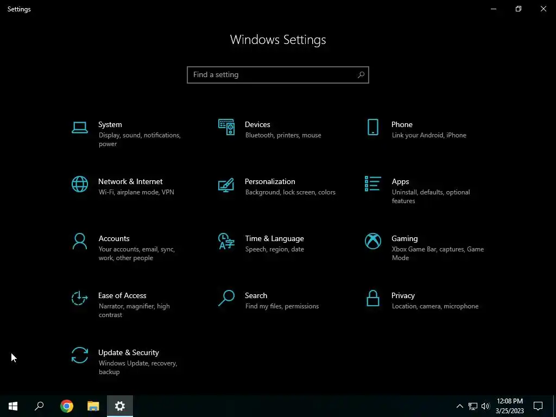Click 'Windows Update, recovery, backup' description
The width and height of the screenshot is (556, 417).
137,368
